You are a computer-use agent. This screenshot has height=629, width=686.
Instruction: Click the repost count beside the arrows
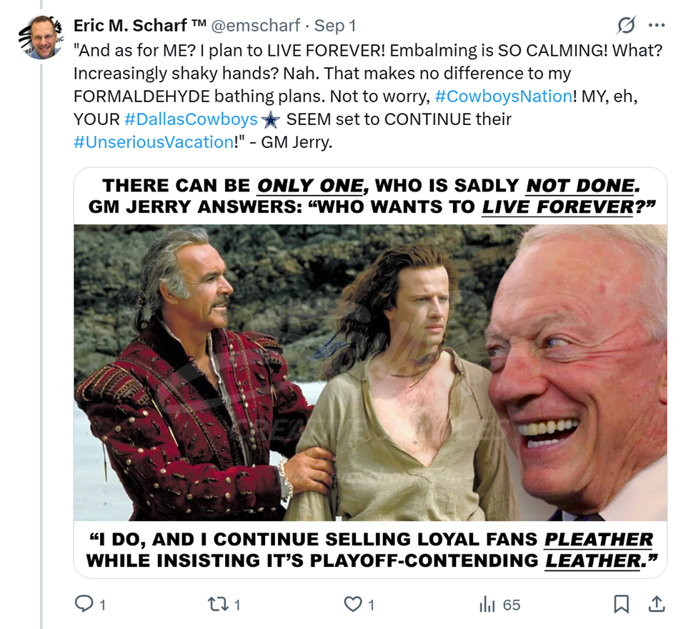[x=237, y=605]
